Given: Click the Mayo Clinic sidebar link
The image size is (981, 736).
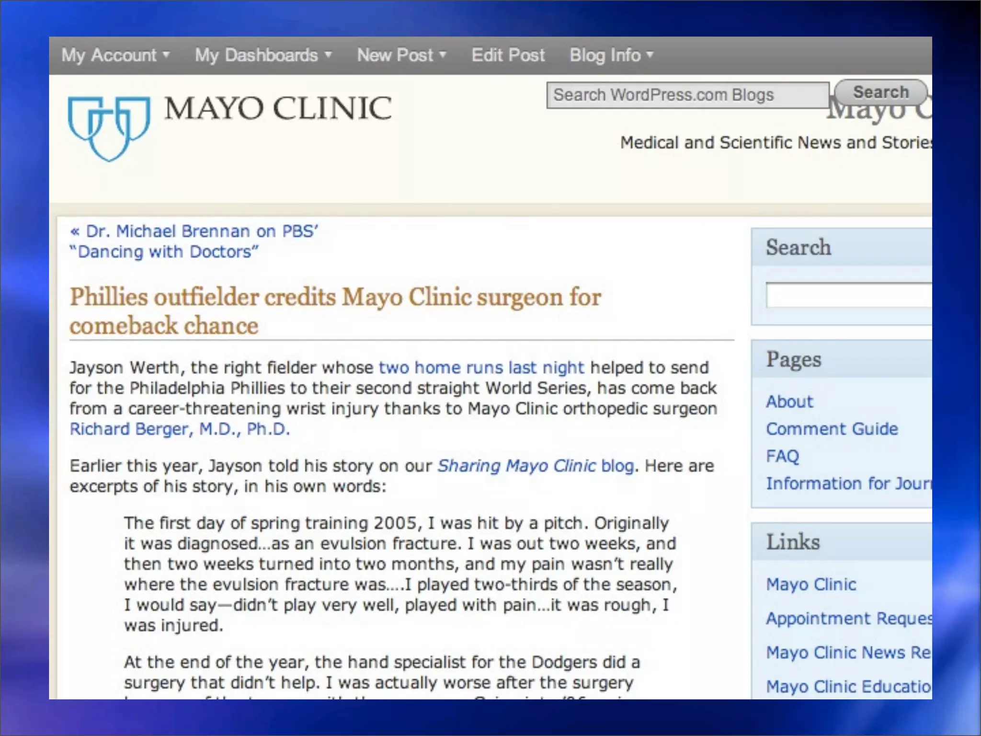Looking at the screenshot, I should pos(810,584).
